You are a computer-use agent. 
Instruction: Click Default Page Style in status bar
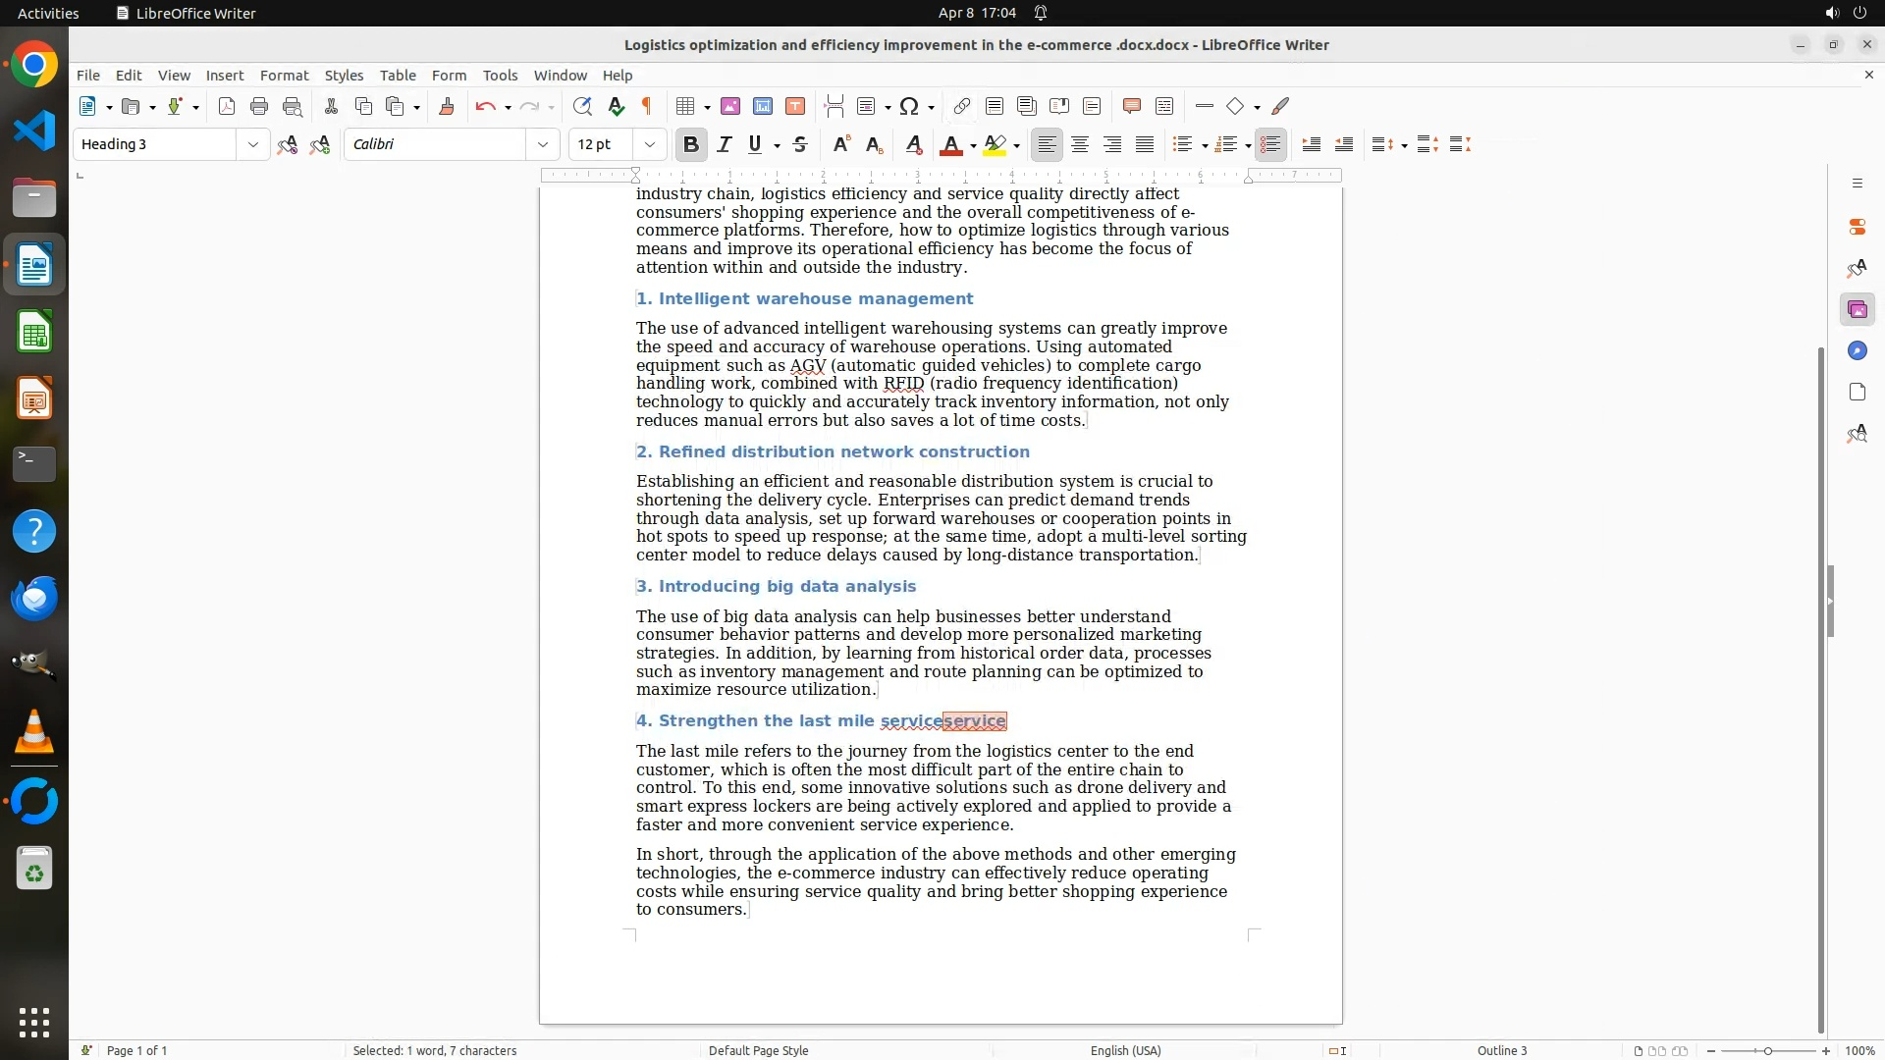[x=758, y=1050]
